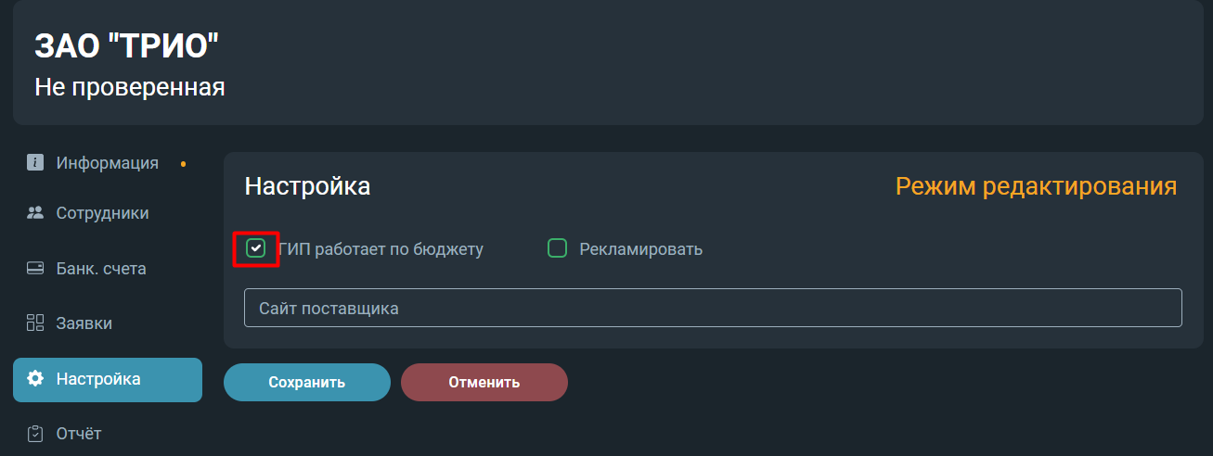Click the Информация info icon
1213x456 pixels.
35,162
